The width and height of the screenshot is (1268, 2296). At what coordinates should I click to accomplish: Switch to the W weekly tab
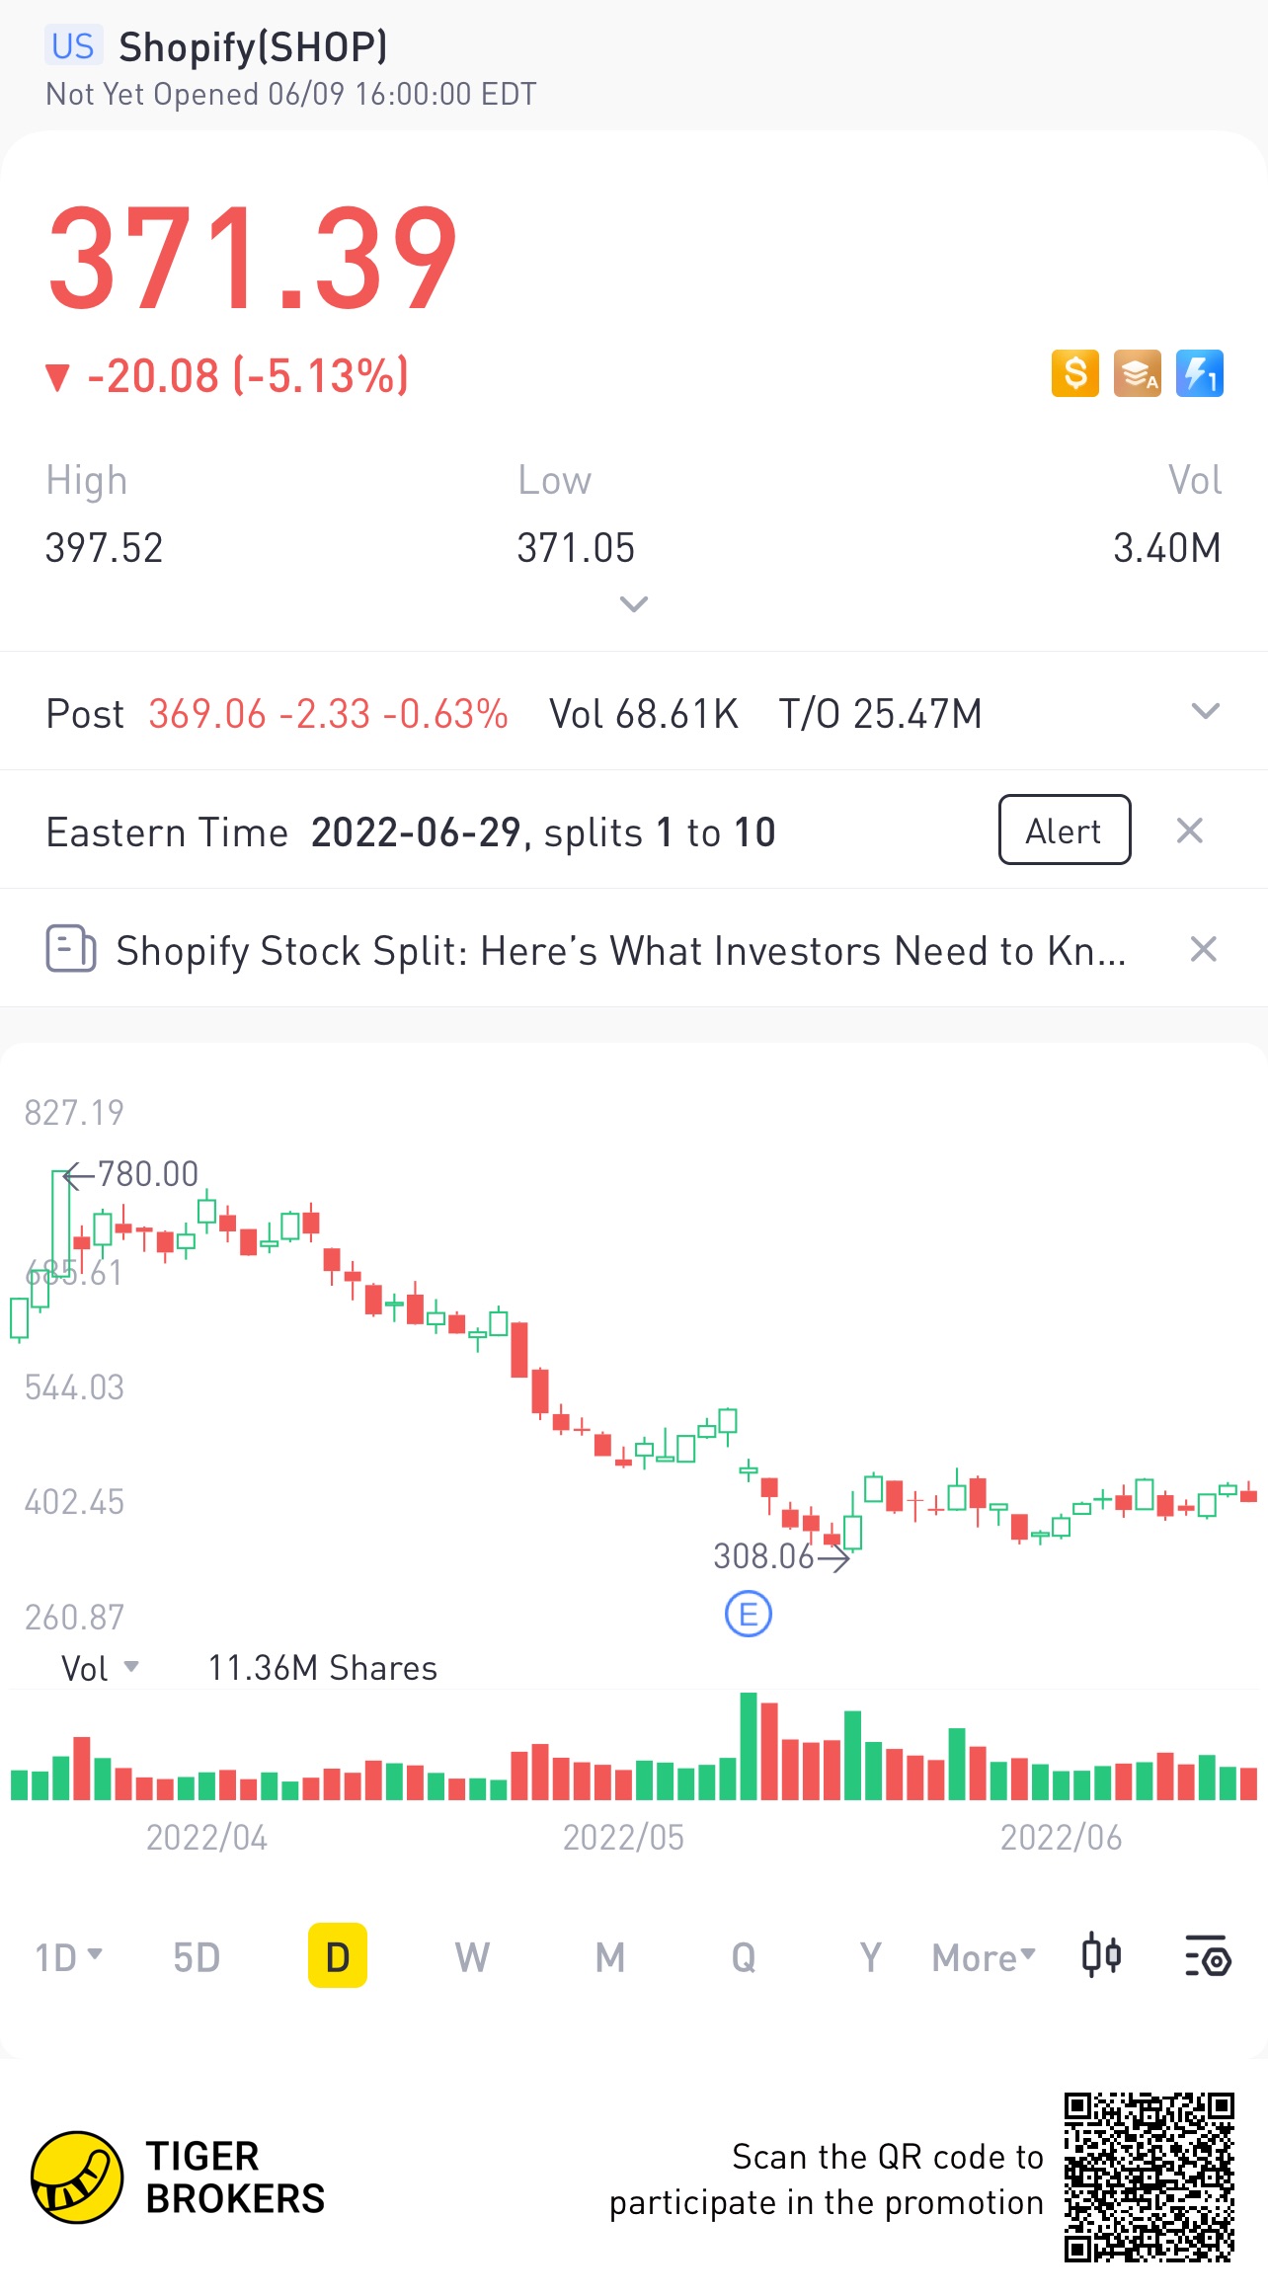pos(472,1957)
